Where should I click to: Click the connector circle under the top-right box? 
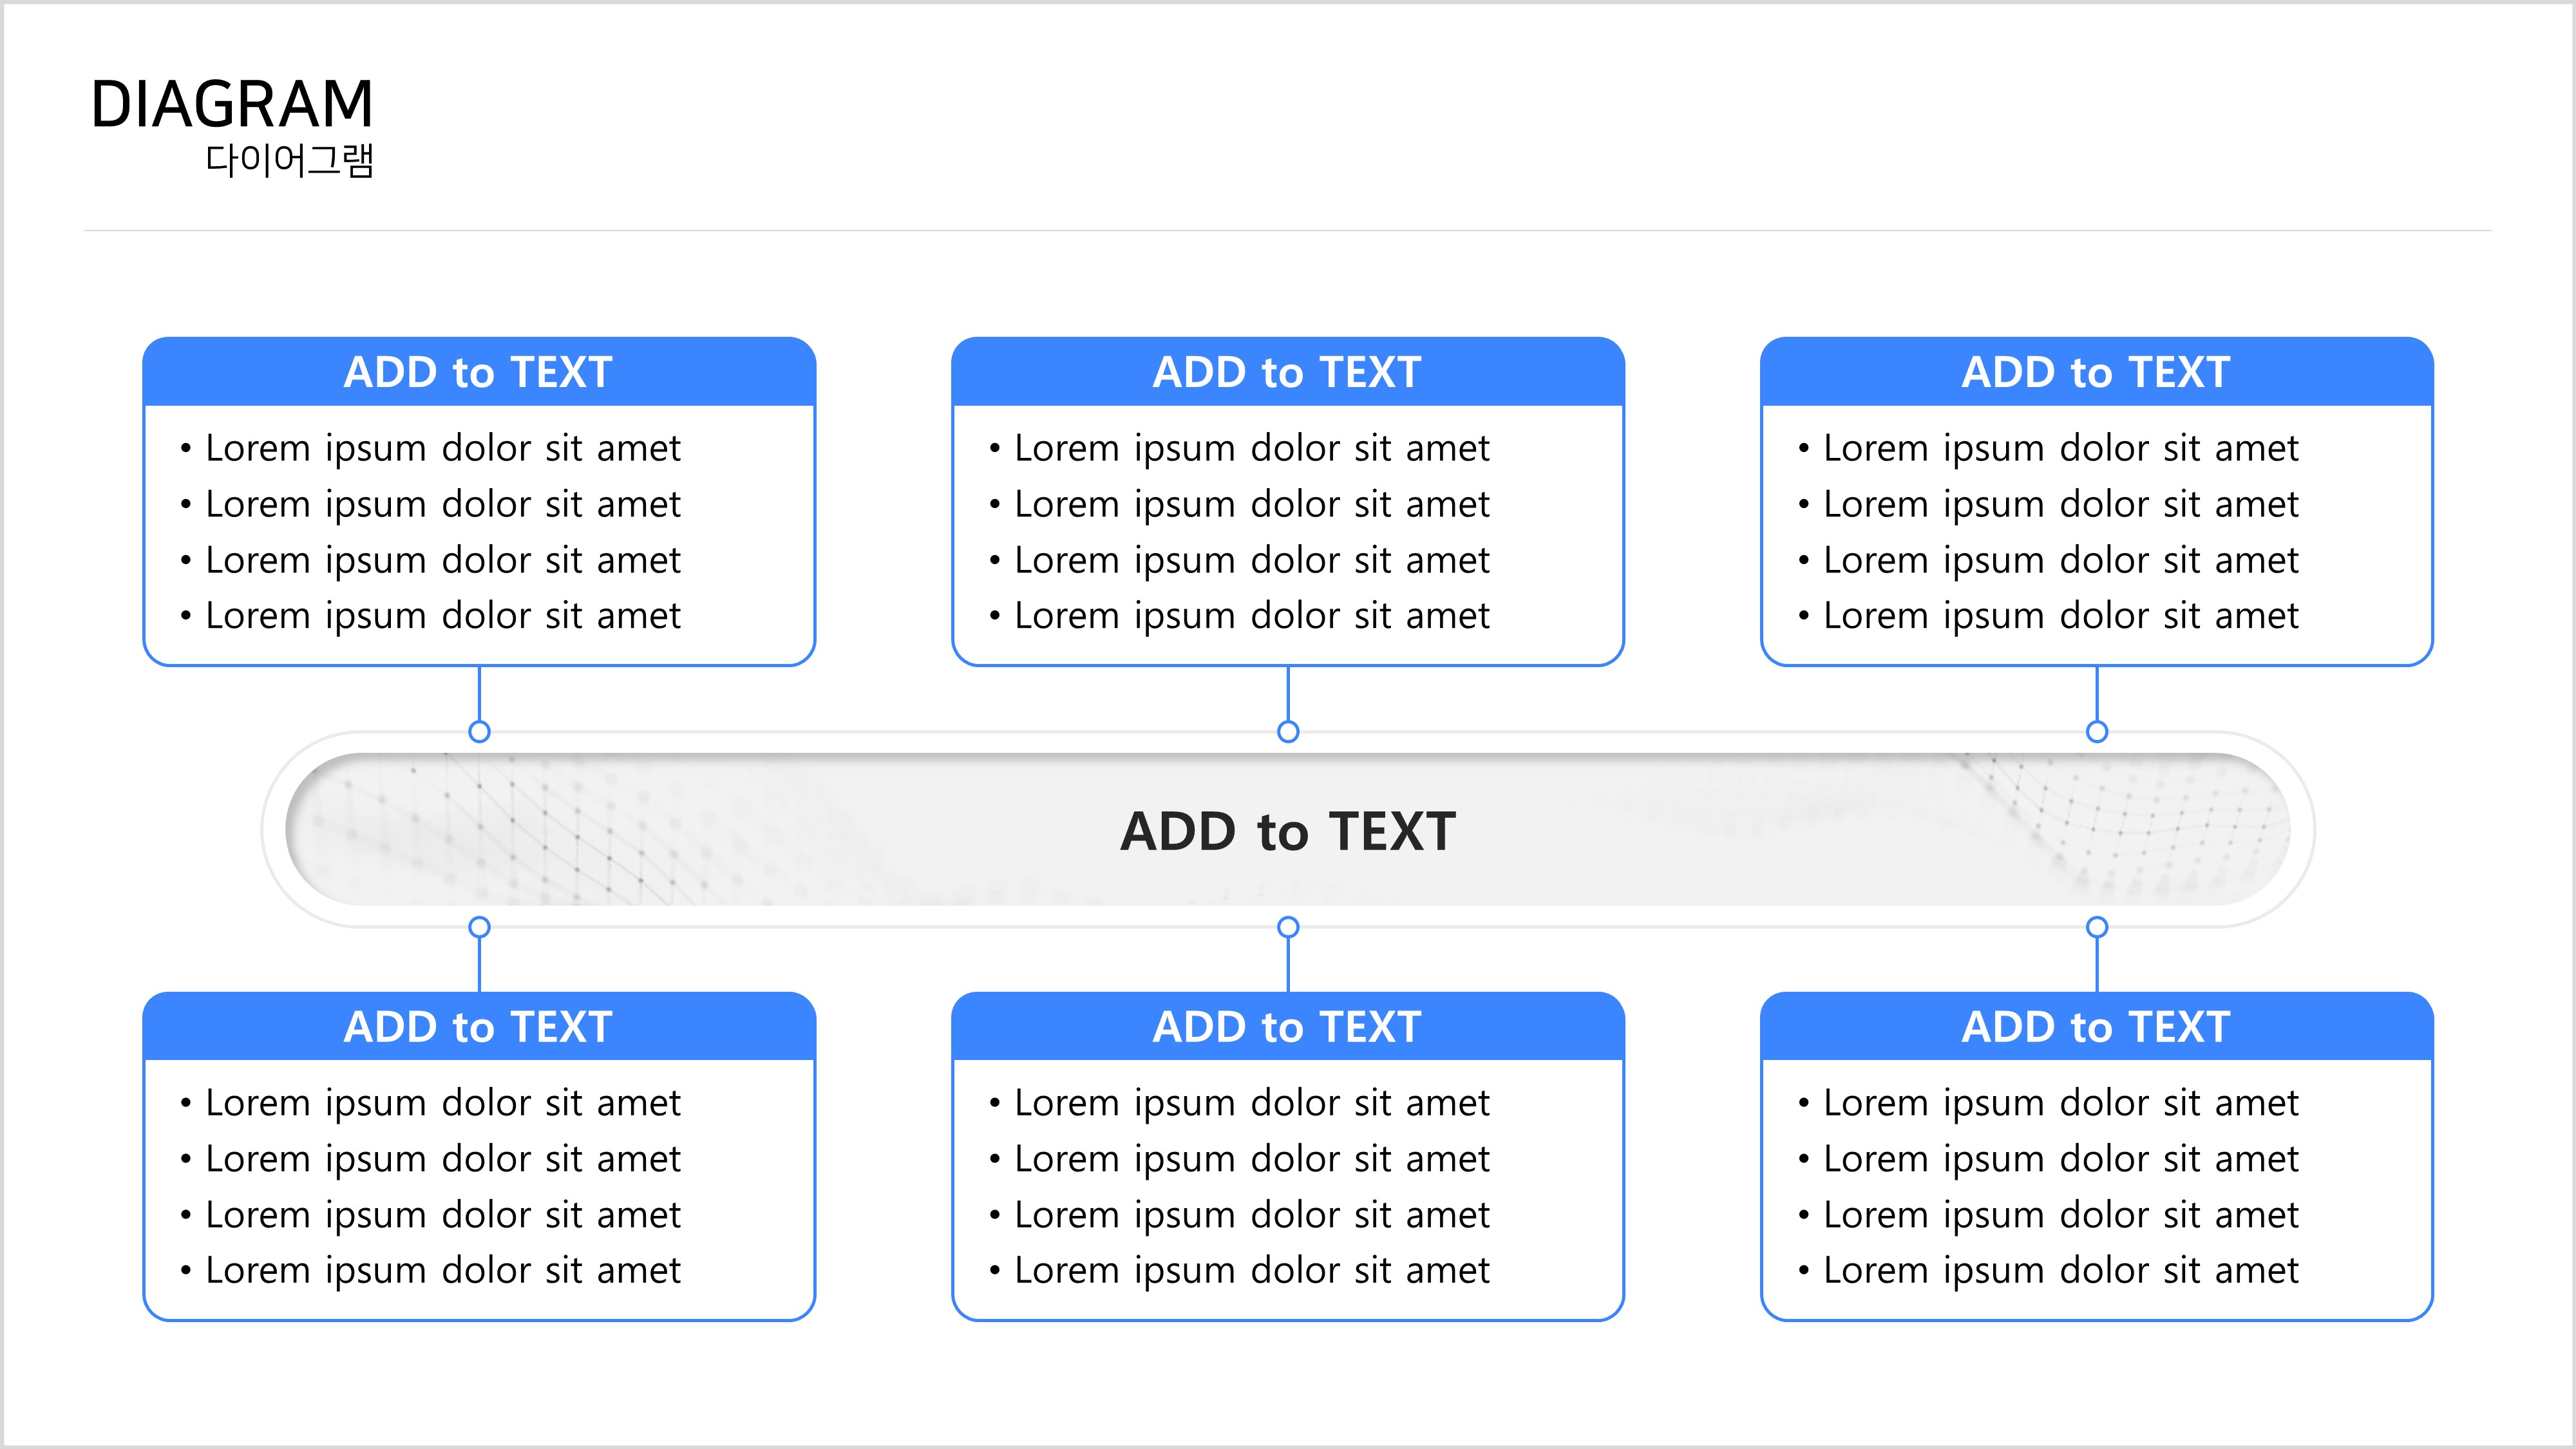tap(2097, 732)
